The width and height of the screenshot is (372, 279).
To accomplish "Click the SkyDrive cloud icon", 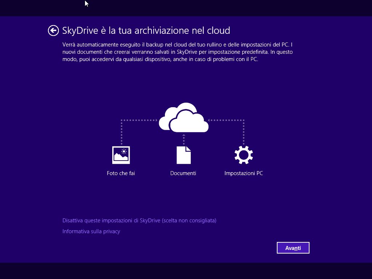I will pos(184,118).
